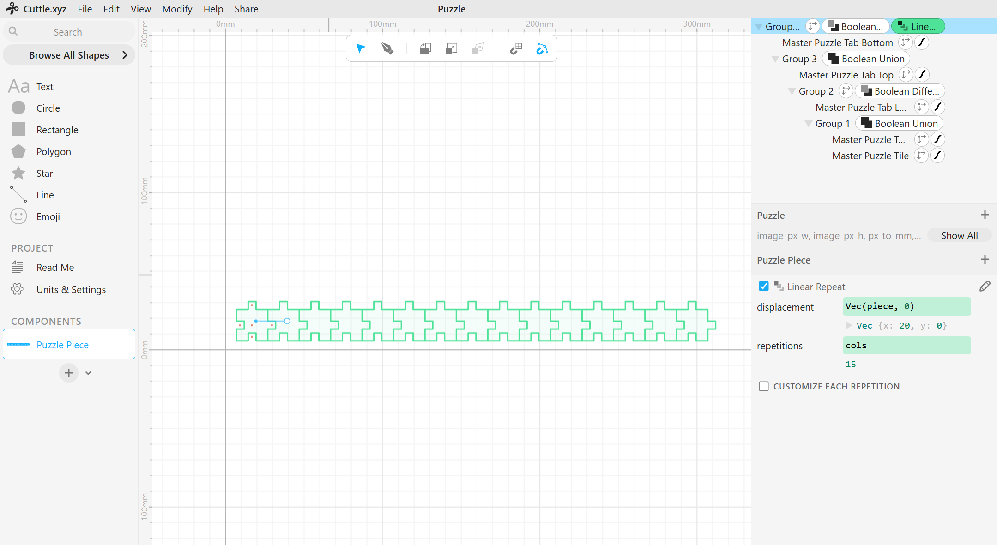Click the repeat displacement handle on canvas

(287, 321)
